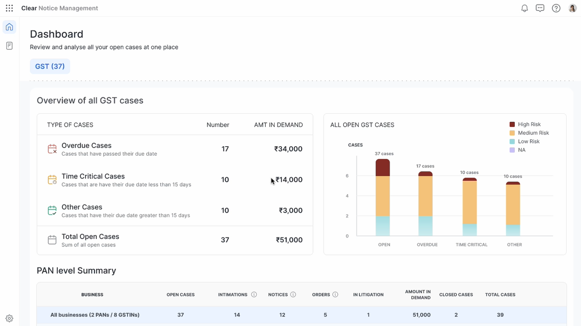Open the Overdue Cases row

click(x=175, y=149)
